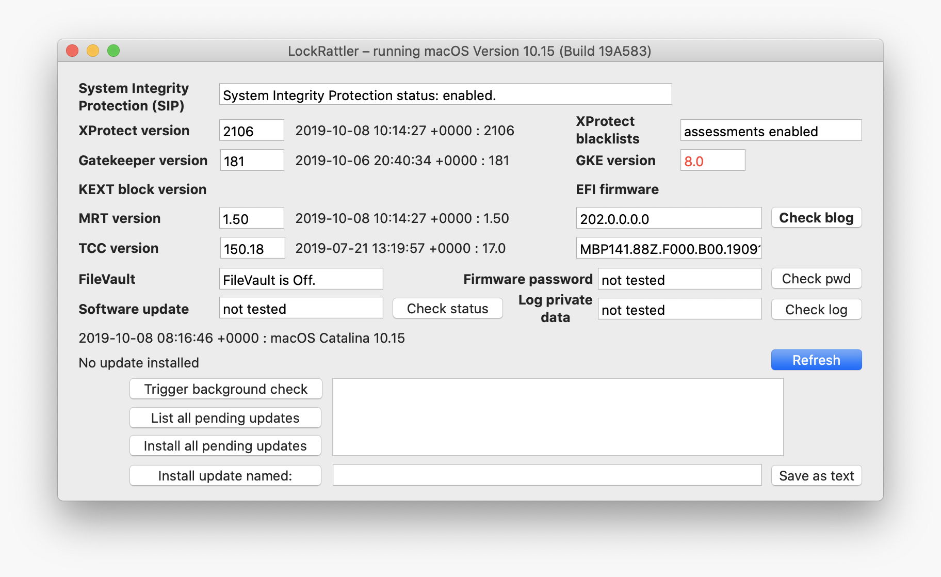Select the XProtect version field showing 2106

[x=251, y=131]
